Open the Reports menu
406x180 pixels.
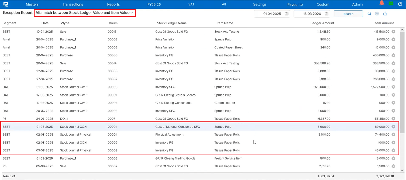[113, 4]
